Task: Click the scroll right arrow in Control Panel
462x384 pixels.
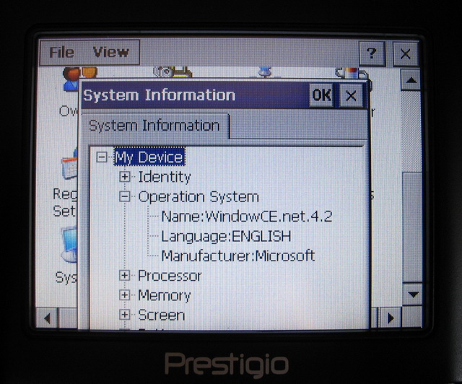Action: pyautogui.click(x=390, y=318)
